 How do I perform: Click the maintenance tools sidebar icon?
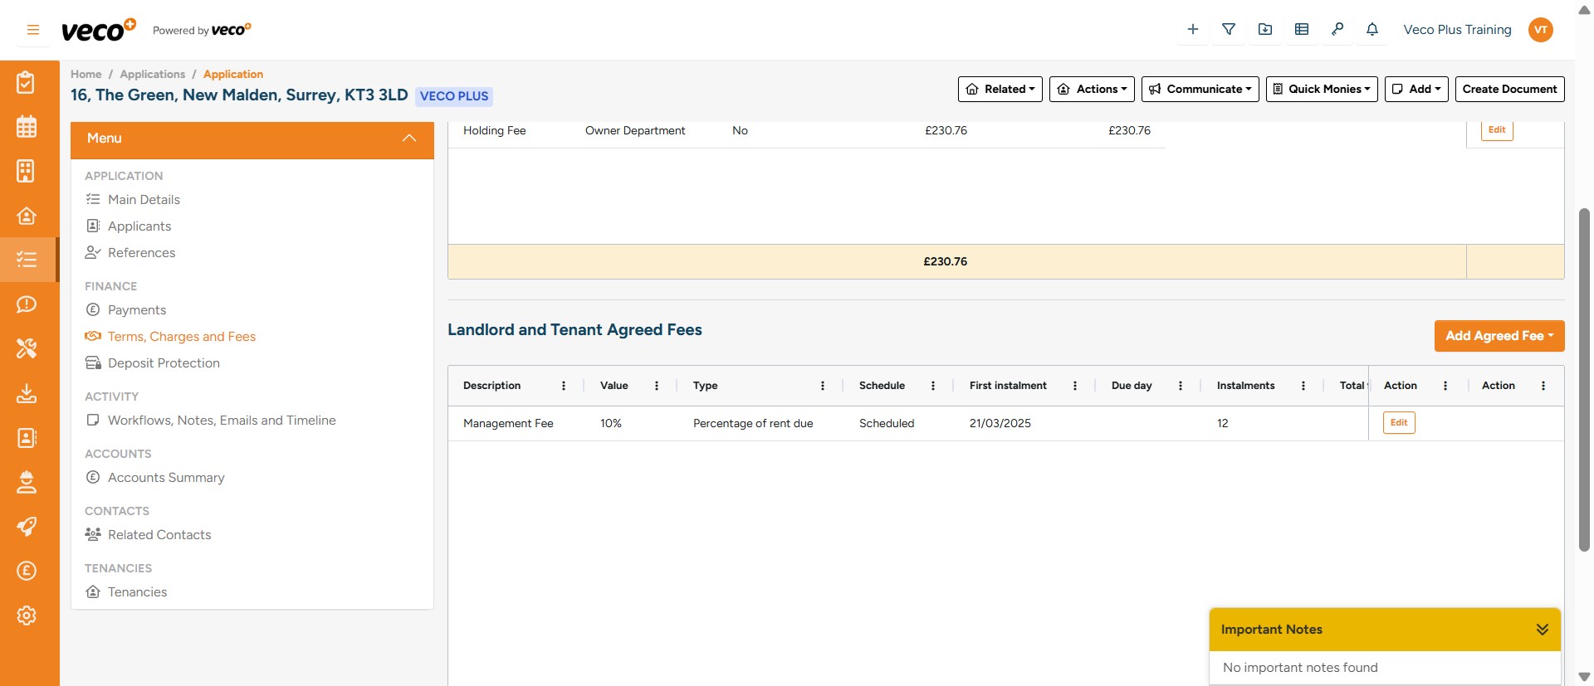[27, 348]
